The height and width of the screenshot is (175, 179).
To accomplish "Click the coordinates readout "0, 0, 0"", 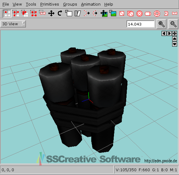I will click(x=8, y=170).
